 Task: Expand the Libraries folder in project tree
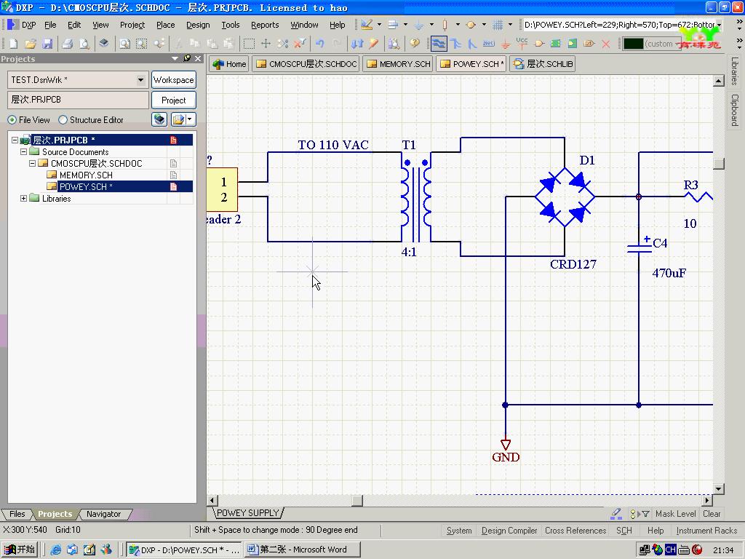pos(23,199)
